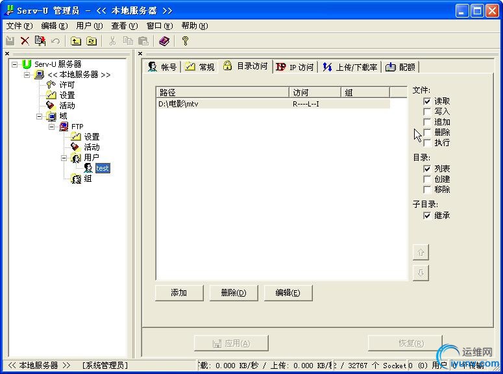Screen dimensions: 503x374
Task: Select the D:\电影\mtv path row
Action: click(273, 104)
